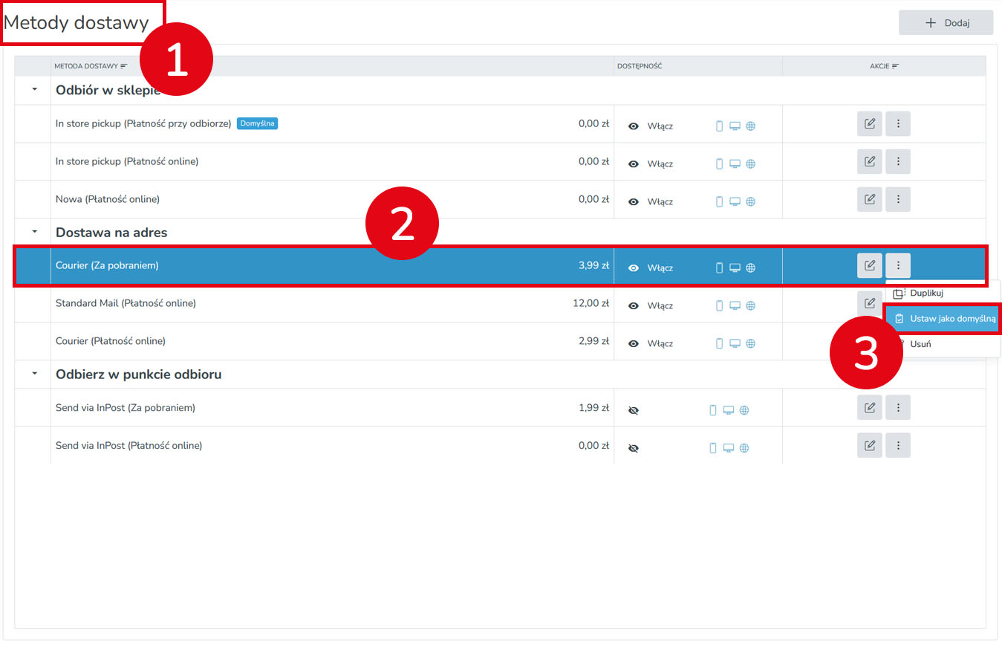
Task: Click mobile icon for Standard Mail row
Action: pyautogui.click(x=718, y=305)
